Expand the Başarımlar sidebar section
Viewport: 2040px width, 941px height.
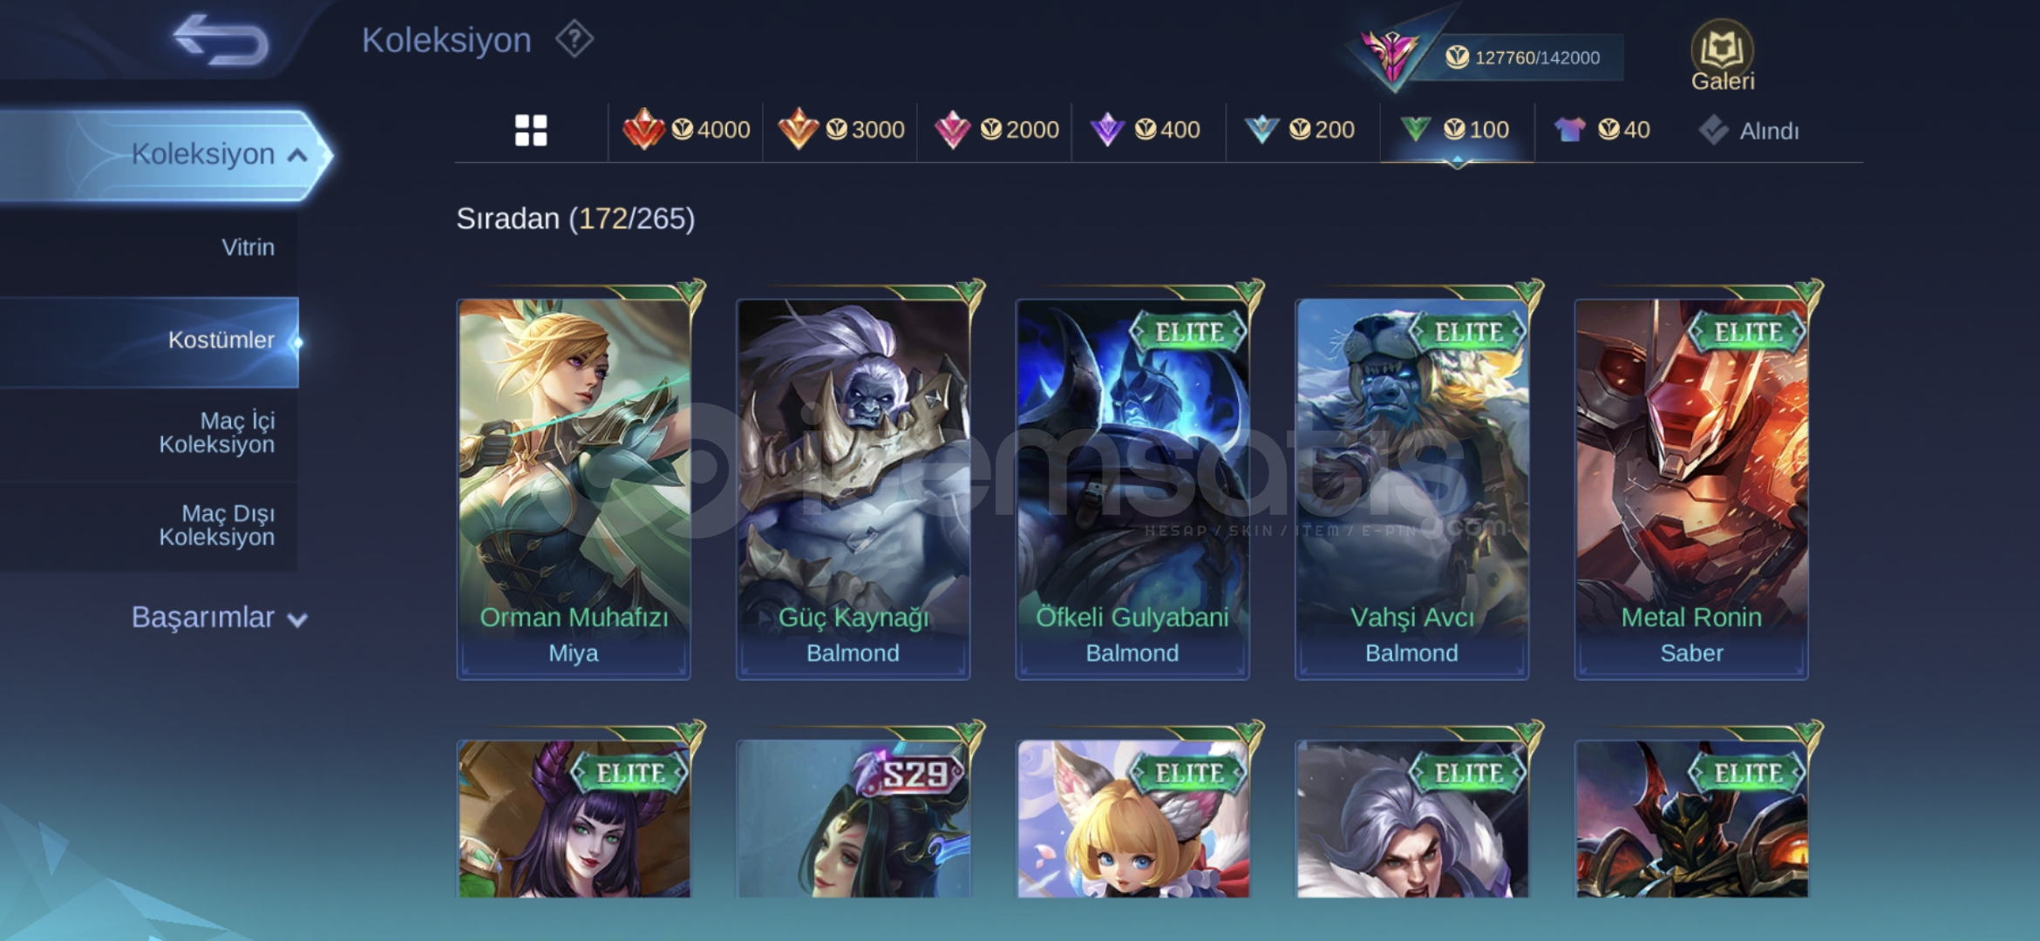tap(219, 618)
